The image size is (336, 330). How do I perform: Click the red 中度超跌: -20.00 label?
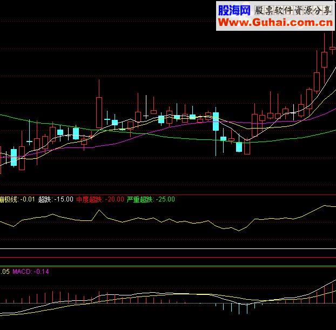click(x=100, y=199)
